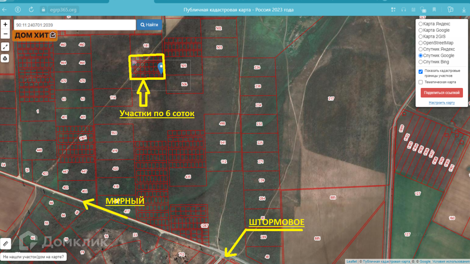Click the site security lock icon
This screenshot has height=264, width=470.
43,9
